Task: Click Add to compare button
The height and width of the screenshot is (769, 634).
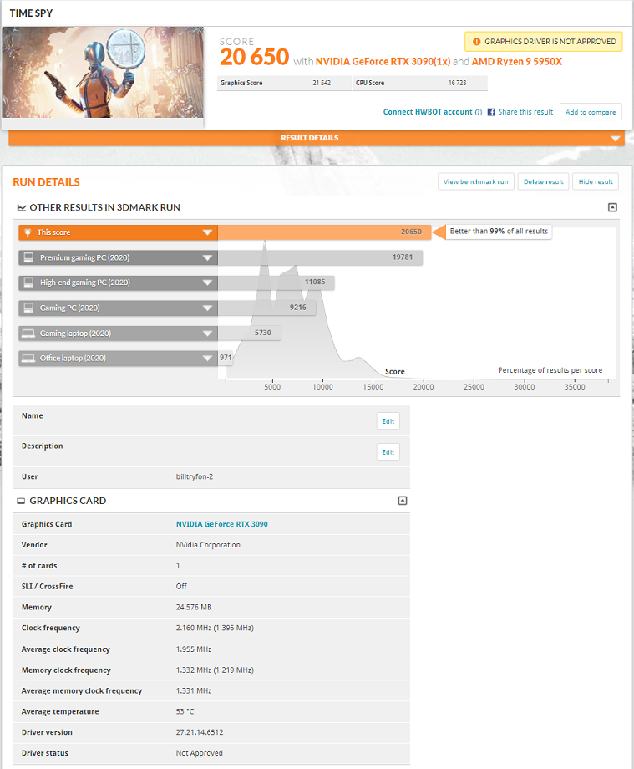Action: click(x=591, y=112)
